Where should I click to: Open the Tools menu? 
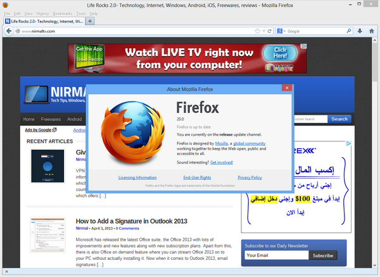tap(80, 13)
